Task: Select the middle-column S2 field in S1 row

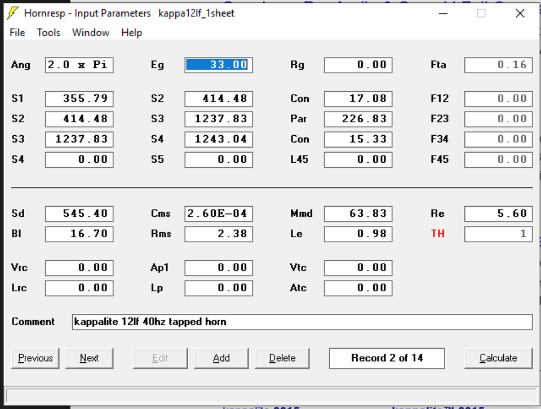Action: [219, 99]
